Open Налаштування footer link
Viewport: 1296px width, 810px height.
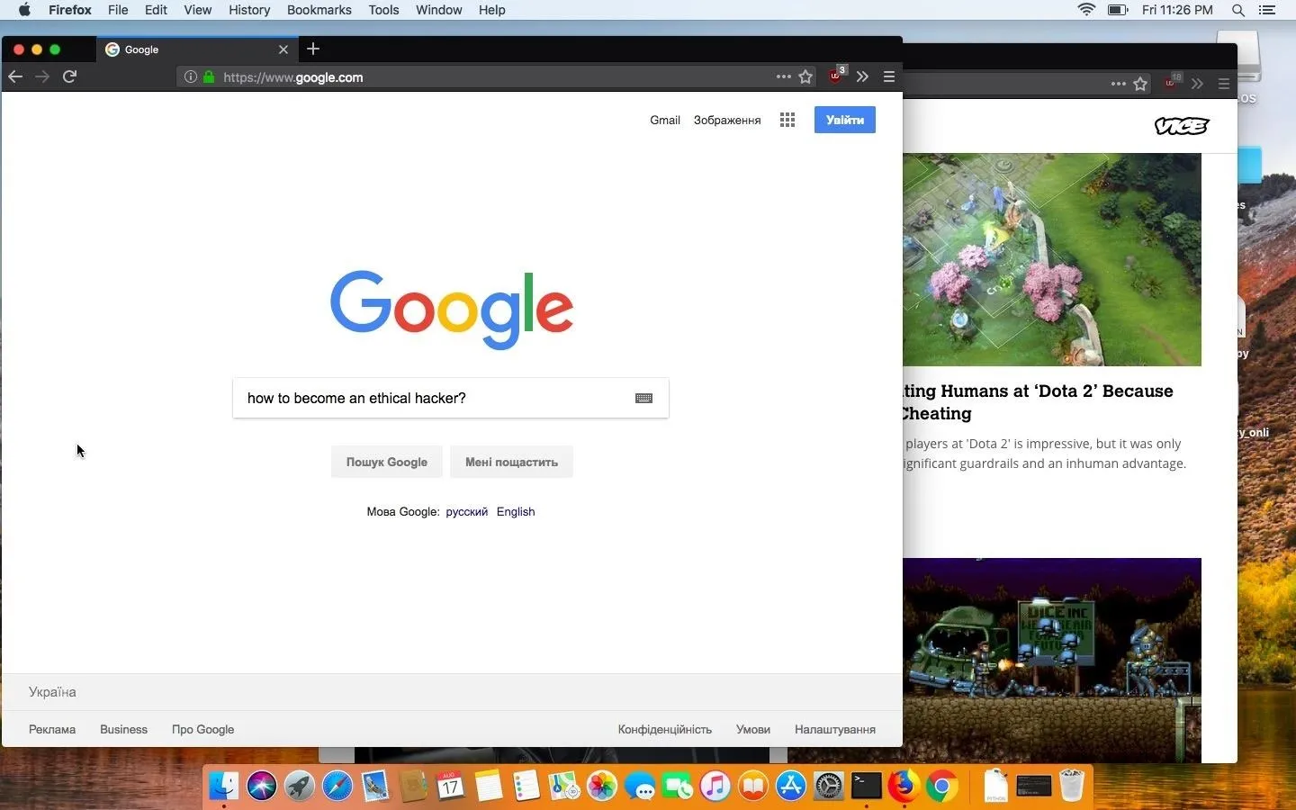pos(835,729)
